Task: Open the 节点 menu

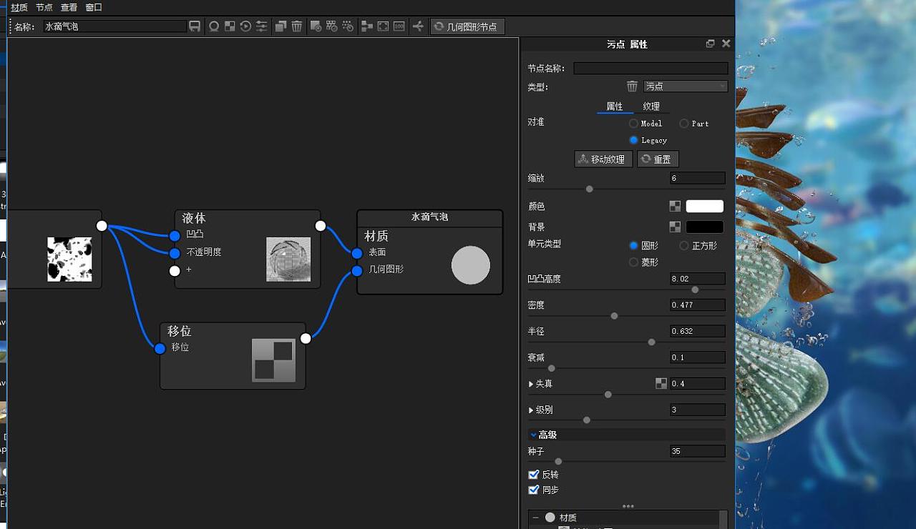Action: point(44,7)
